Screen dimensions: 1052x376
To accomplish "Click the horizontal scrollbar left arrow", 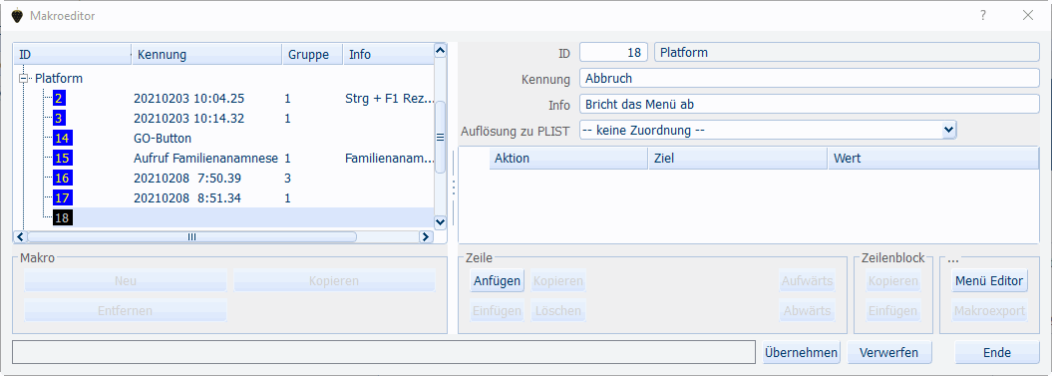I will coord(20,236).
